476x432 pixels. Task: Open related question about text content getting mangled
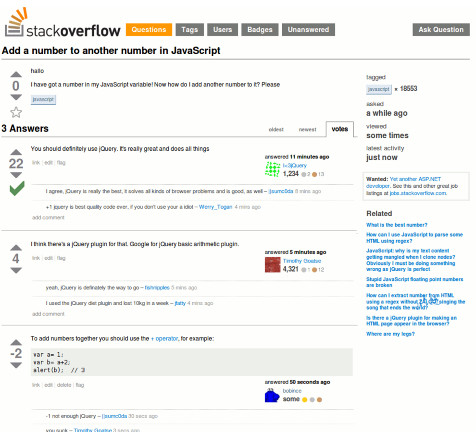(x=411, y=260)
